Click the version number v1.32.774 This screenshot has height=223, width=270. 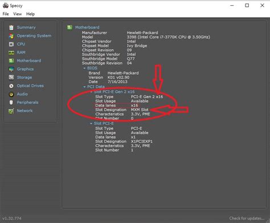point(12,218)
